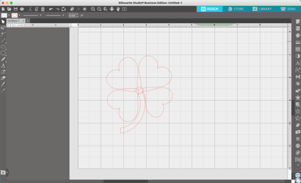Open the puzzle piece panel
Image resolution: width=301 pixels, height=183 pixels.
pos(298,125)
